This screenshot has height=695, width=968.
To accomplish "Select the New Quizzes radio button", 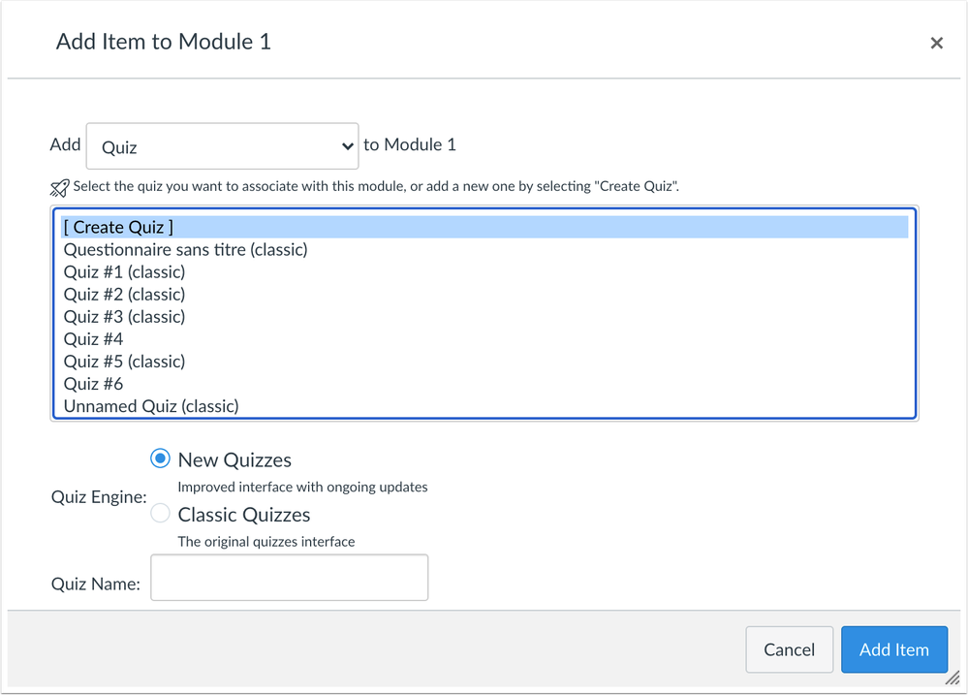I will tap(161, 458).
